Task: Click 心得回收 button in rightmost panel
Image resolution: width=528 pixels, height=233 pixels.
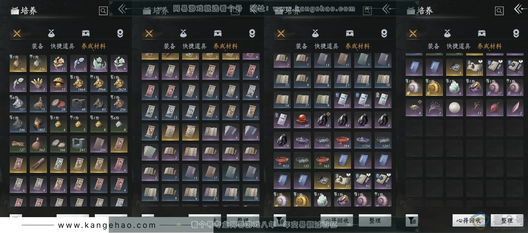Action: 468,221
